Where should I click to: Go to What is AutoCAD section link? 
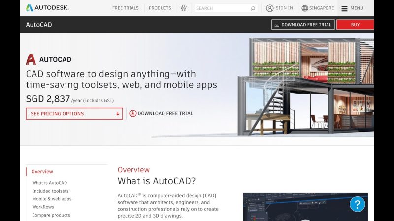[x=50, y=183]
